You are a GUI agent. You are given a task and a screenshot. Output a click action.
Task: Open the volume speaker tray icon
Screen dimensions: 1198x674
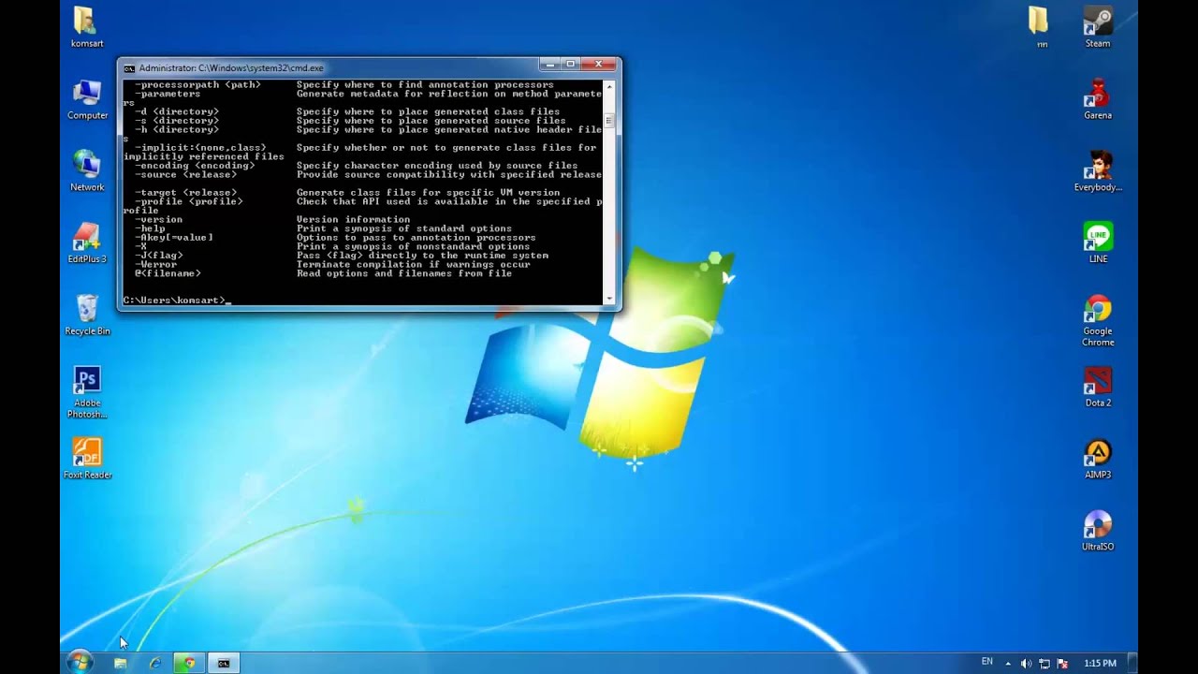click(1026, 664)
